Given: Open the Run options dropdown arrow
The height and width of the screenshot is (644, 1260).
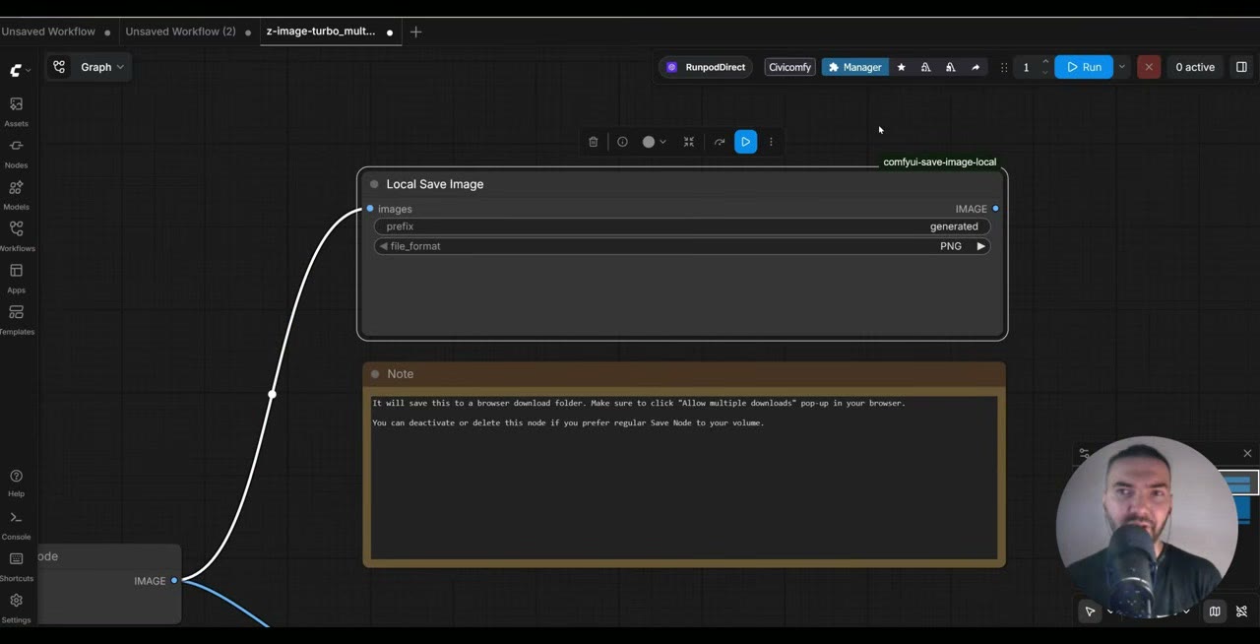Looking at the screenshot, I should (1121, 67).
